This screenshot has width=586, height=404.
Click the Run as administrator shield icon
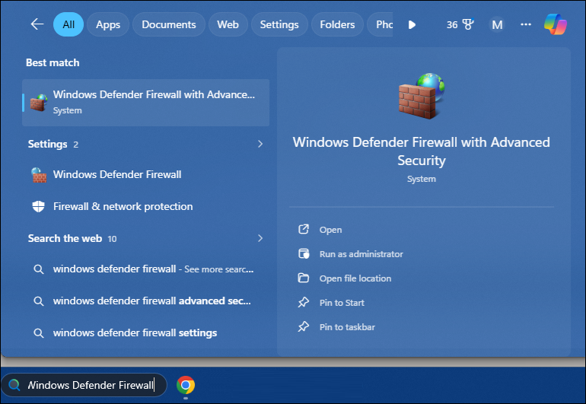(304, 254)
